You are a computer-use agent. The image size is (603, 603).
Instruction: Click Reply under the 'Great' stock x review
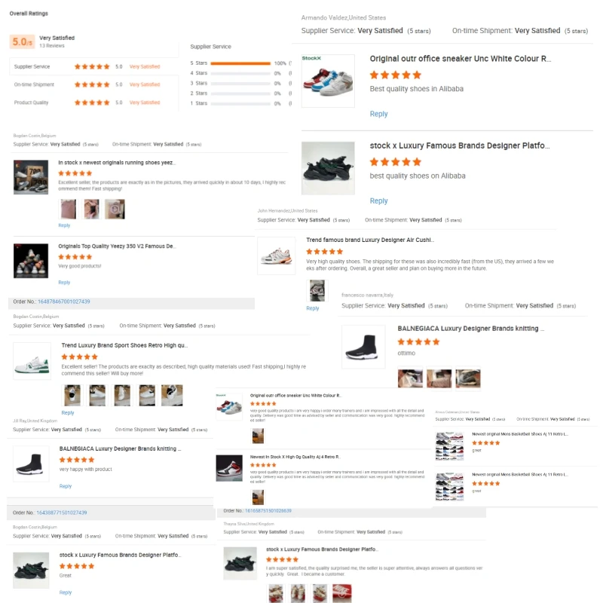[x=66, y=592]
